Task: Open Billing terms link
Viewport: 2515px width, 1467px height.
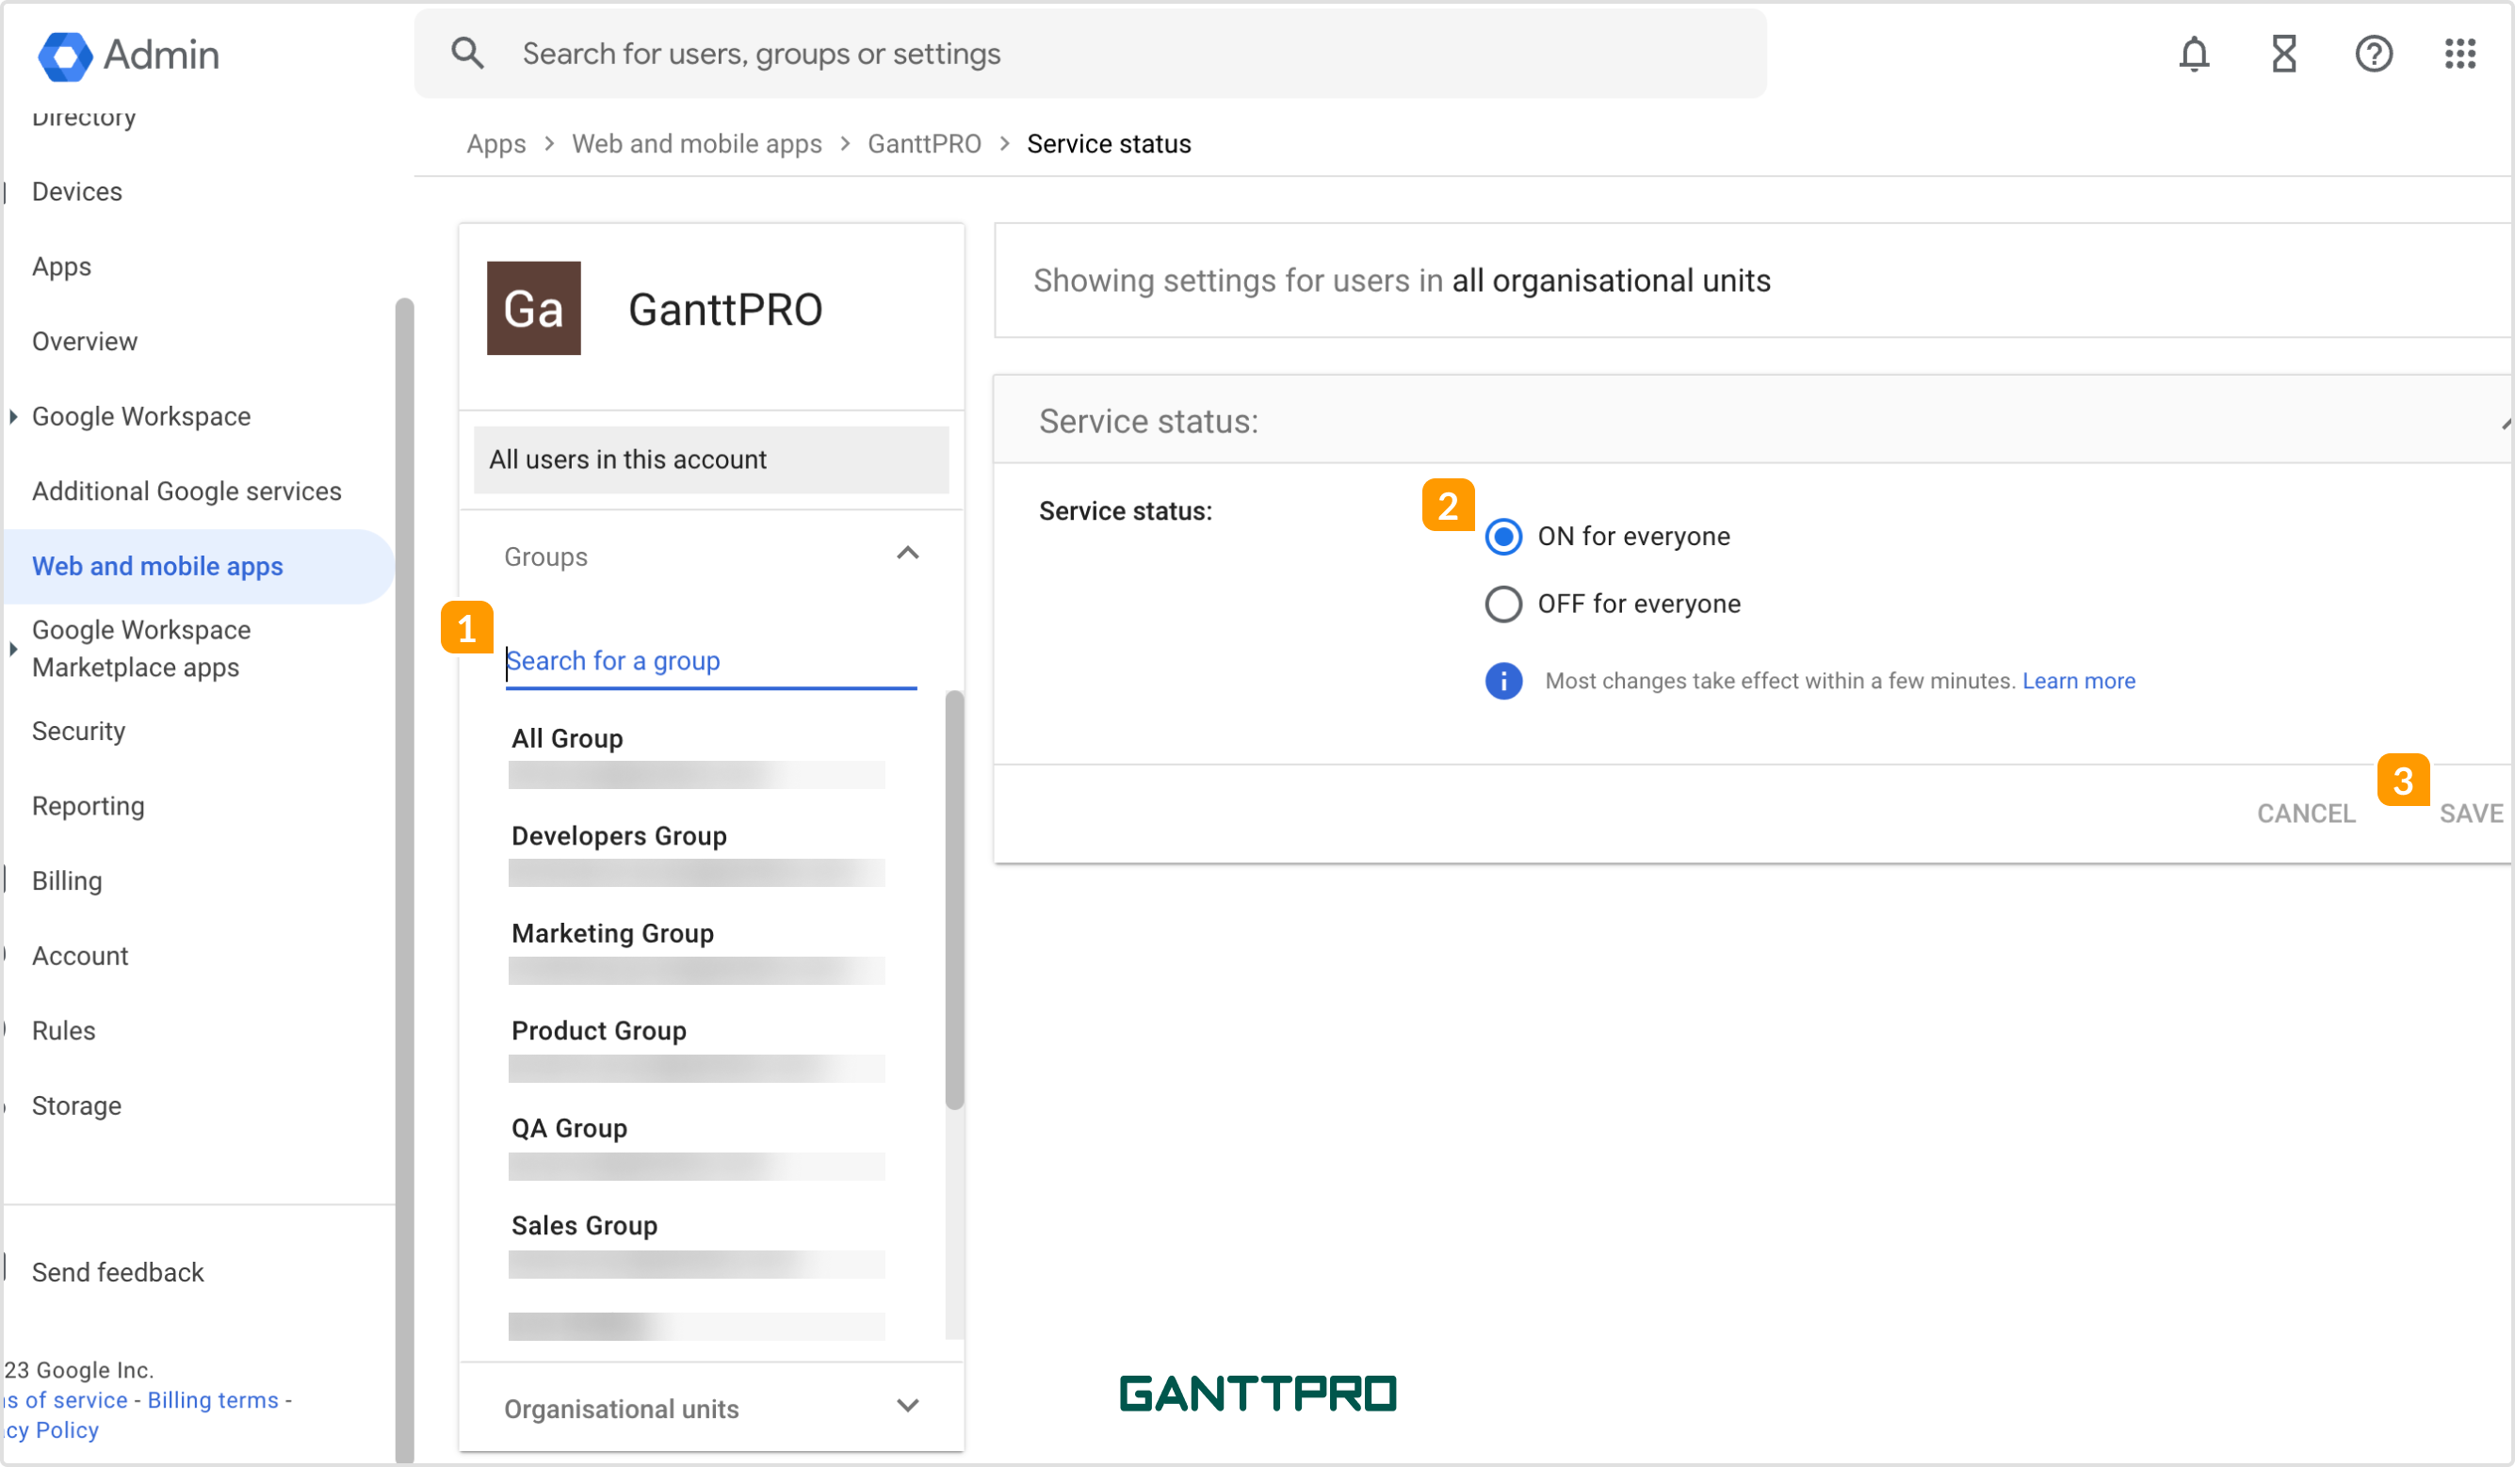Action: pyautogui.click(x=213, y=1400)
